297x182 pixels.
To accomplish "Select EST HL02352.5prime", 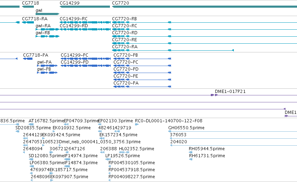I will (x=136, y=149).
